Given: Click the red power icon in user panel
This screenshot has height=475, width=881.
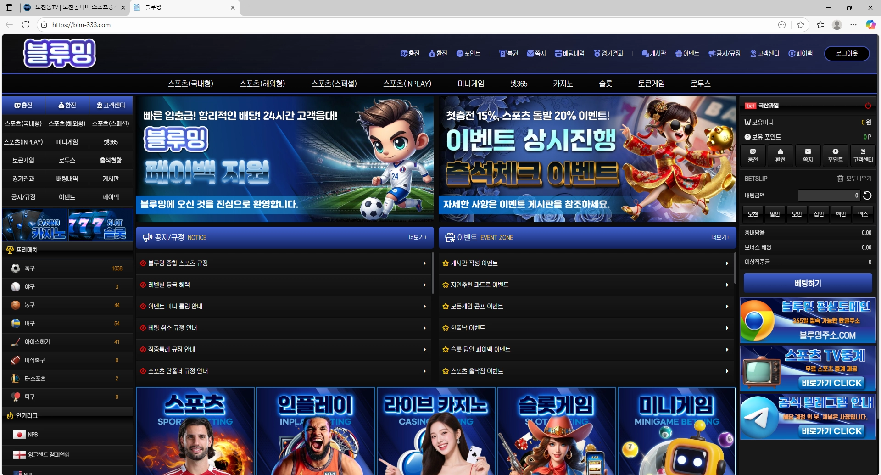Looking at the screenshot, I should click(x=868, y=106).
